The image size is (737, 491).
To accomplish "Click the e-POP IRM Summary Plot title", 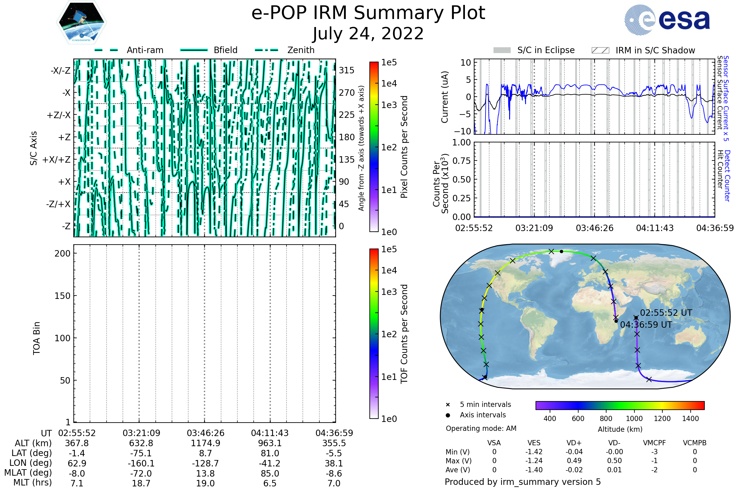I will coord(368,13).
